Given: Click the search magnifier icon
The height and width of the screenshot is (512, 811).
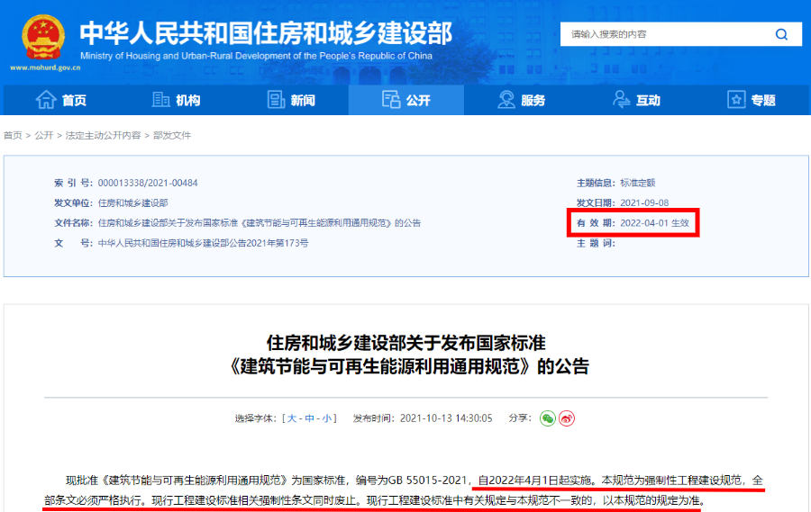Looking at the screenshot, I should 781,34.
